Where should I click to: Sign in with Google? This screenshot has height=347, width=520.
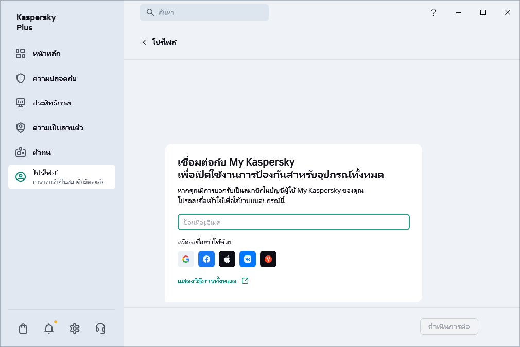tap(186, 259)
